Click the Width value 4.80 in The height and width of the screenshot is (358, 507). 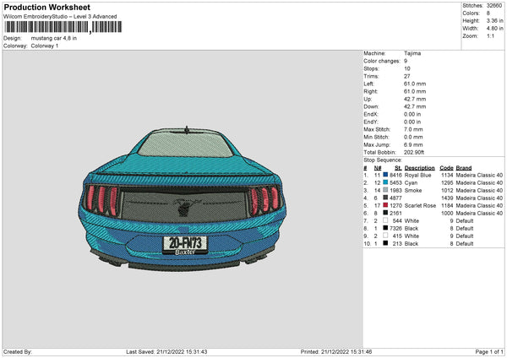pyautogui.click(x=494, y=29)
